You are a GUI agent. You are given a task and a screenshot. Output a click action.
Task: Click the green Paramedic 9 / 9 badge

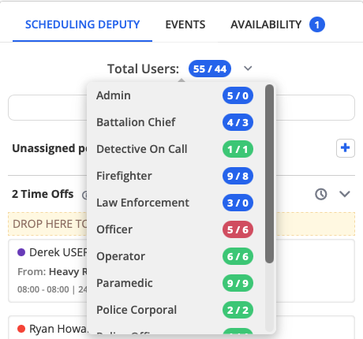click(x=238, y=283)
